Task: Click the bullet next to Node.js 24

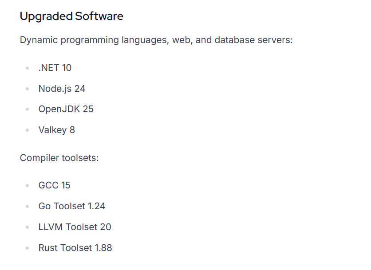Action: pos(28,89)
